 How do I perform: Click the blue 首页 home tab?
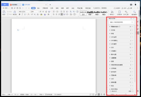tap(5, 5)
